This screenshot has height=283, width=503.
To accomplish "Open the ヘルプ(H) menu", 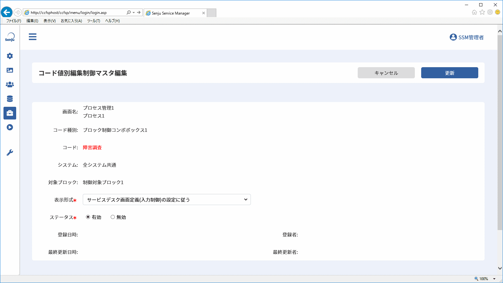I will 113,21.
